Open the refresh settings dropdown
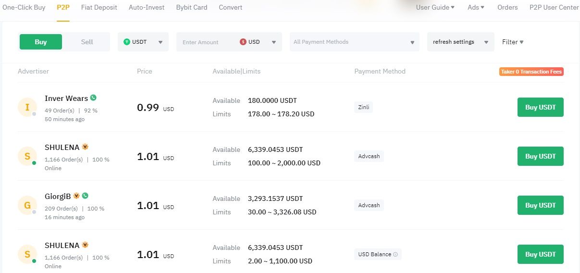 click(x=460, y=42)
